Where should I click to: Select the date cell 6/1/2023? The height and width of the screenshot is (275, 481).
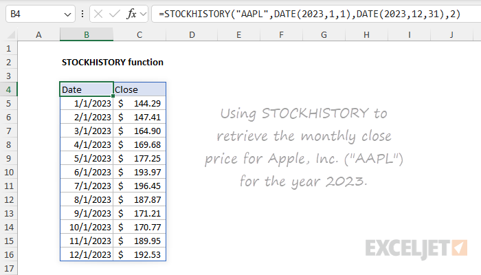(x=87, y=172)
